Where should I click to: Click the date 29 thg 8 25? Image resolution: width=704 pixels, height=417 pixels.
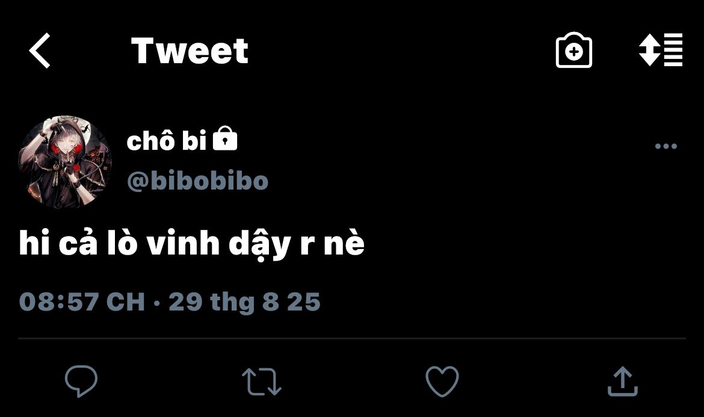[x=245, y=301]
